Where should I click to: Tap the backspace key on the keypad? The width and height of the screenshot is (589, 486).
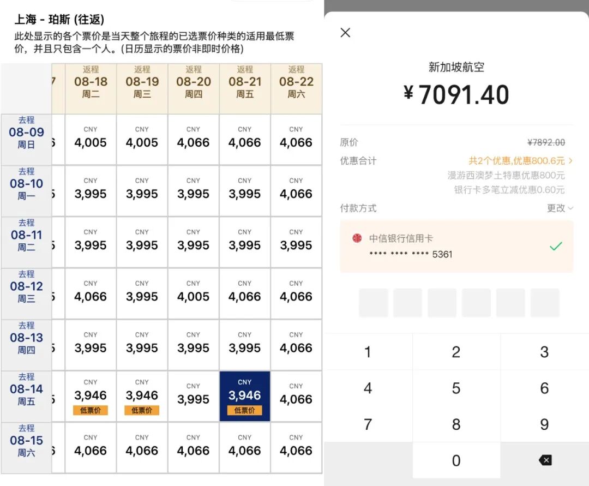[x=545, y=460]
